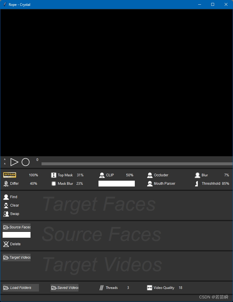Click the Delete crossed-out icon
This screenshot has height=302, width=233.
(6, 244)
